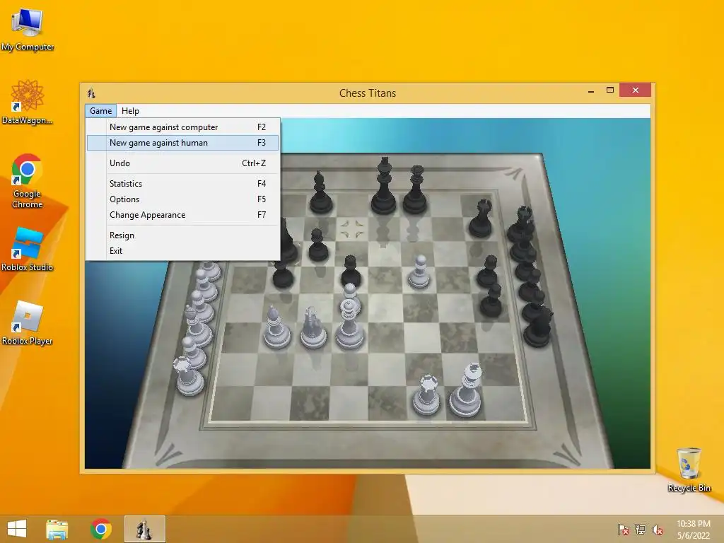Viewport: 724px width, 543px height.
Task: Click Chess Titans taskbar button
Action: [144, 529]
